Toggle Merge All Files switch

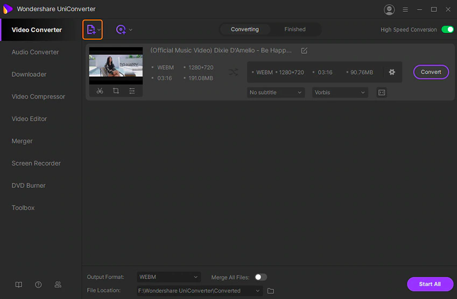(x=261, y=277)
